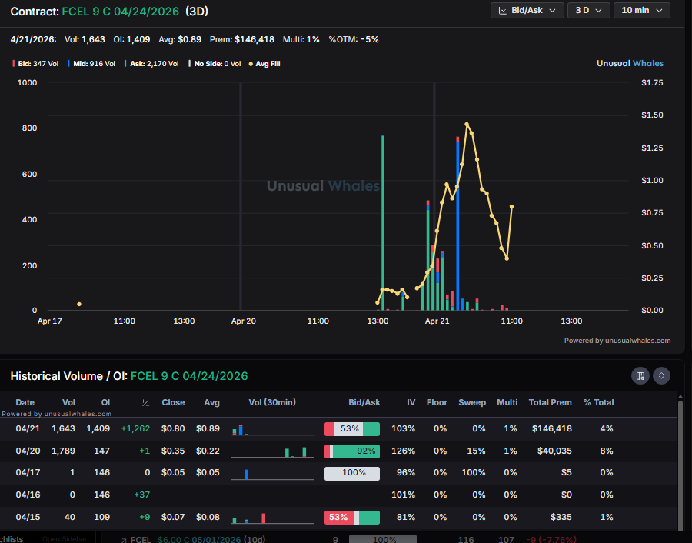Open the Unusual Whales link above the chart
692x543 pixels.
click(630, 63)
